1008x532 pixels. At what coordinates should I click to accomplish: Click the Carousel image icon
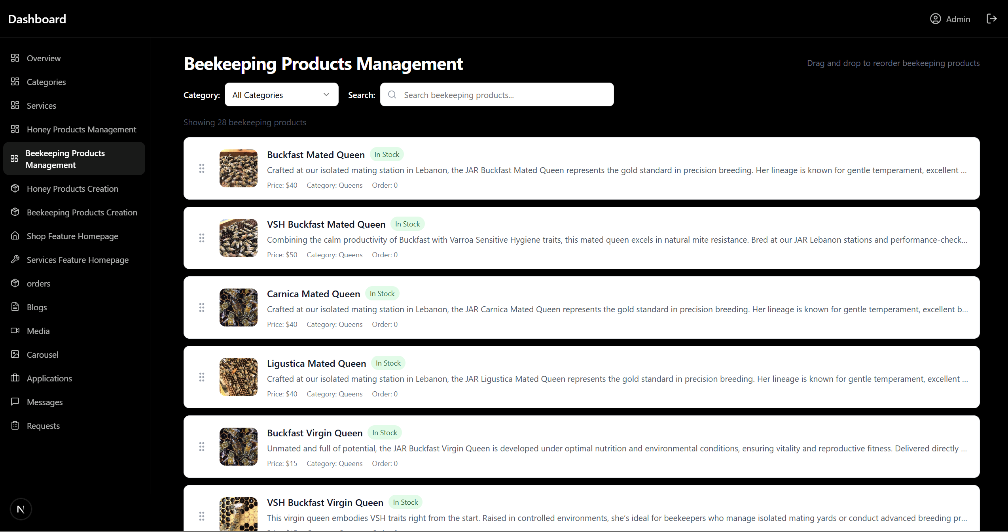point(15,355)
